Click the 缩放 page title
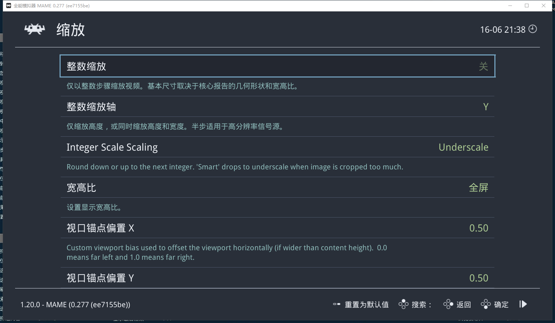This screenshot has width=555, height=323. (x=71, y=30)
